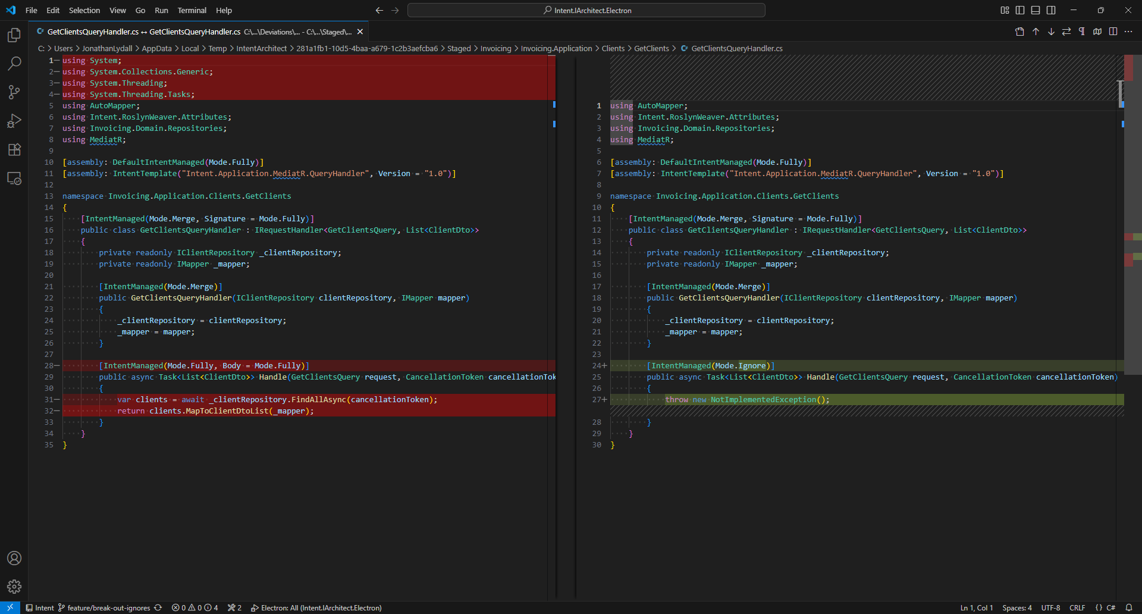Swap left and right diff sides
The height and width of the screenshot is (614, 1142).
coord(1066,32)
